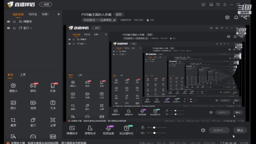256x144 pixels.
Task: Click the 连接中... connecting button
Action: [219, 130]
